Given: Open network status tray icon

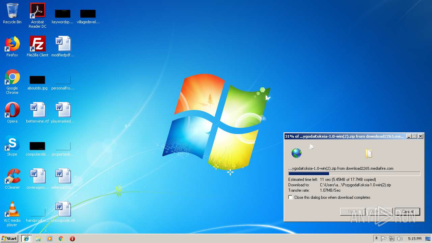Looking at the screenshot, I should [392, 239].
